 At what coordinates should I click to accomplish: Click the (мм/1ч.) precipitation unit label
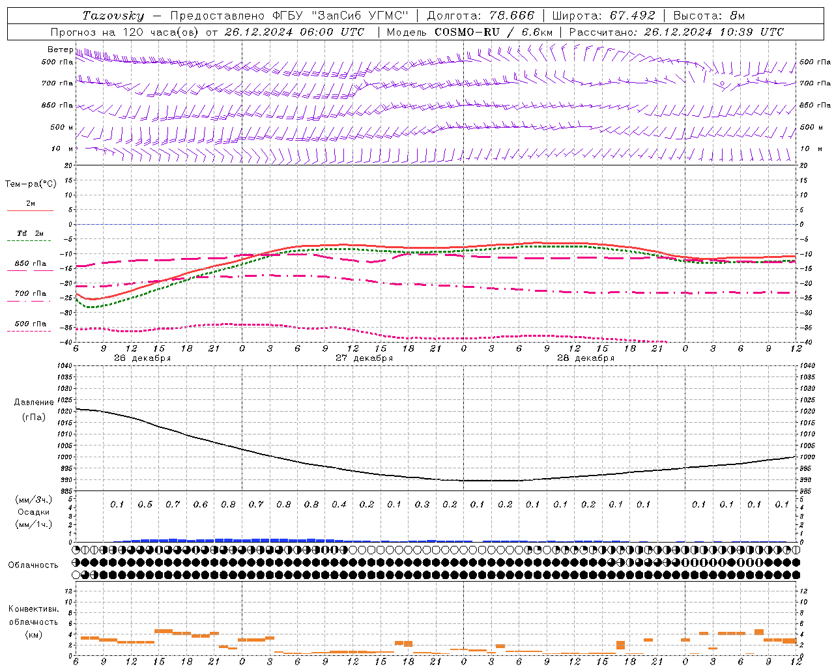click(x=34, y=524)
